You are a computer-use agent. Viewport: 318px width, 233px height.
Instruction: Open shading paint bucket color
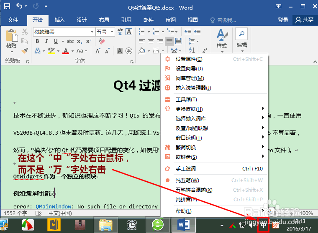142,51
